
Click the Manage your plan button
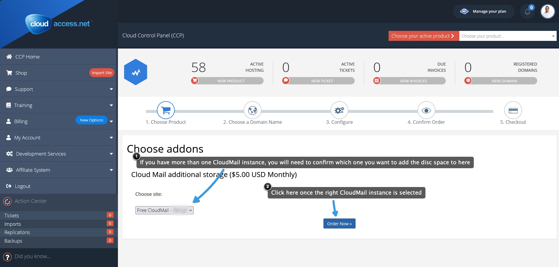pos(484,11)
